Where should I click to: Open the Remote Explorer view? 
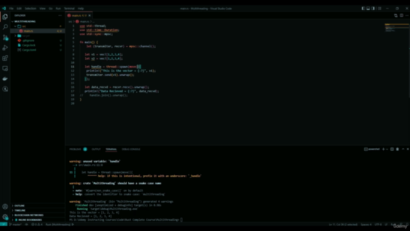(x=5, y=69)
